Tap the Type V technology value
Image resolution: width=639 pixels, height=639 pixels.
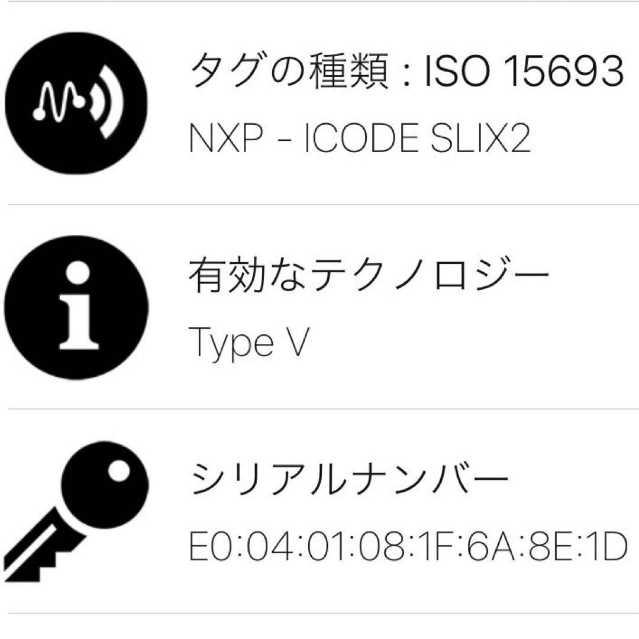tap(248, 343)
